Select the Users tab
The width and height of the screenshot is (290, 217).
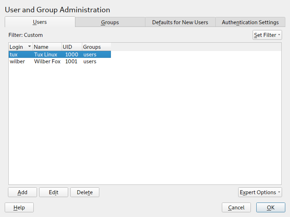tap(40, 22)
